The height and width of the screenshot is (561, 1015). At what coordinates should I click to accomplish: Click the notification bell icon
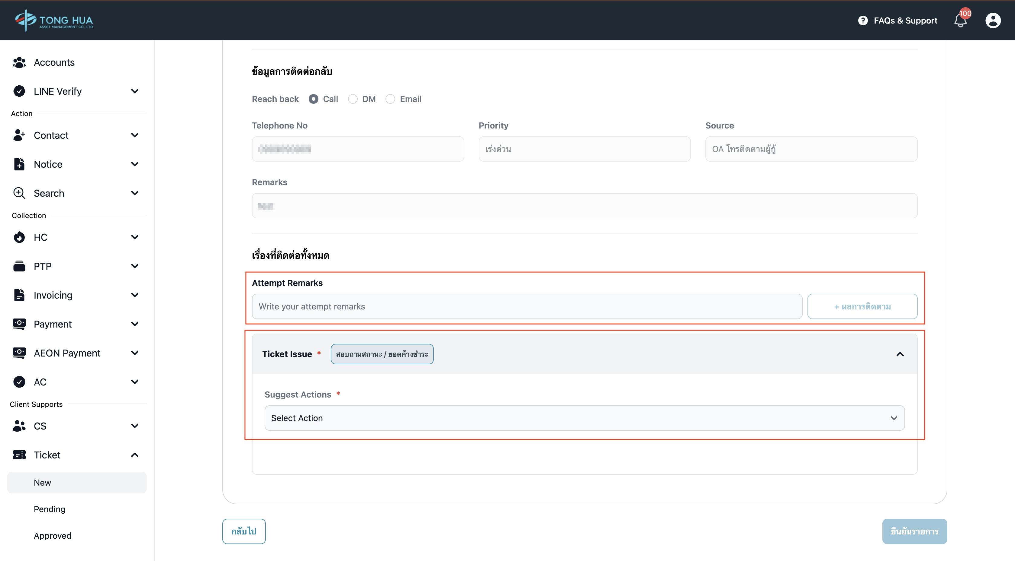[960, 21]
